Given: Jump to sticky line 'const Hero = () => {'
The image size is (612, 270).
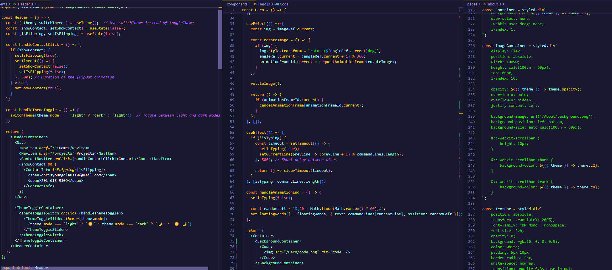Looking at the screenshot, I should [x=264, y=10].
